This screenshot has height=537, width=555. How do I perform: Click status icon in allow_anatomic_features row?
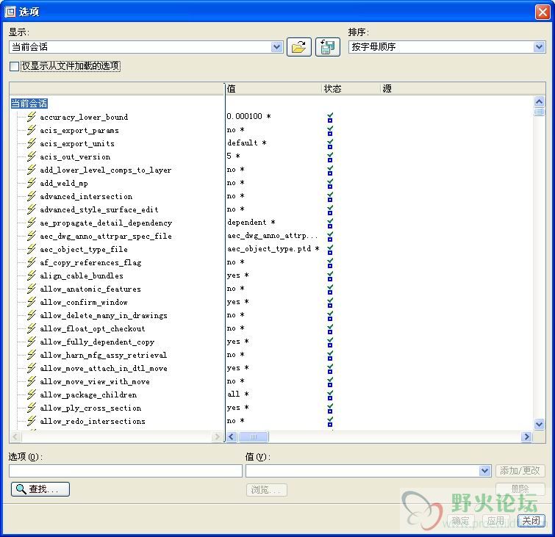[330, 289]
